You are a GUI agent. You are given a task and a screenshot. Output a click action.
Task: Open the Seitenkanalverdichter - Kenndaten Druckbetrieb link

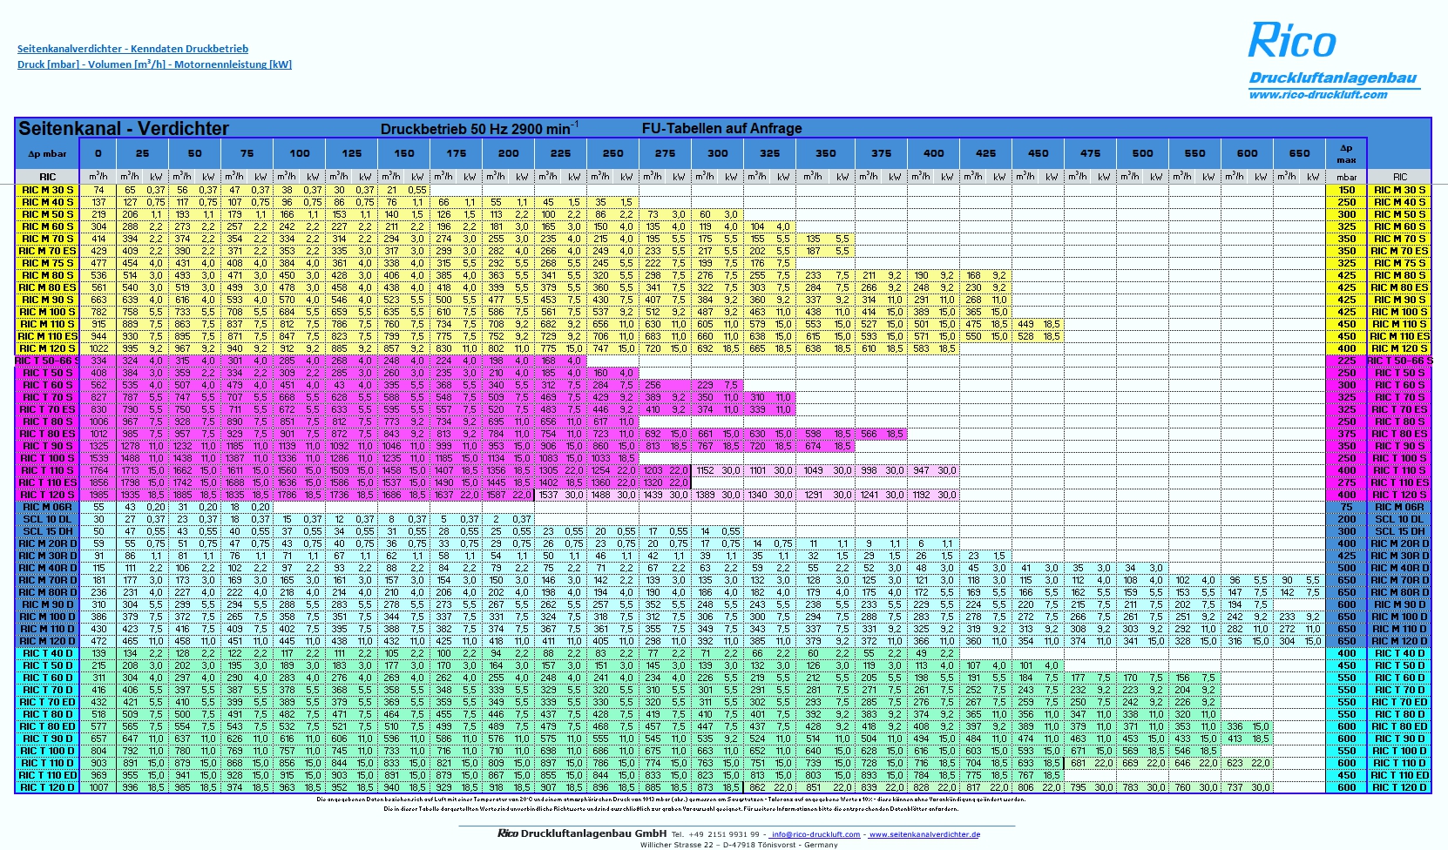[x=132, y=49]
